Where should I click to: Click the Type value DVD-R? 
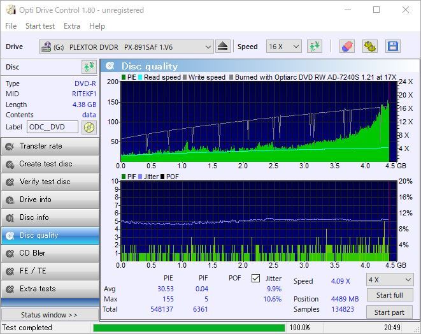point(85,83)
